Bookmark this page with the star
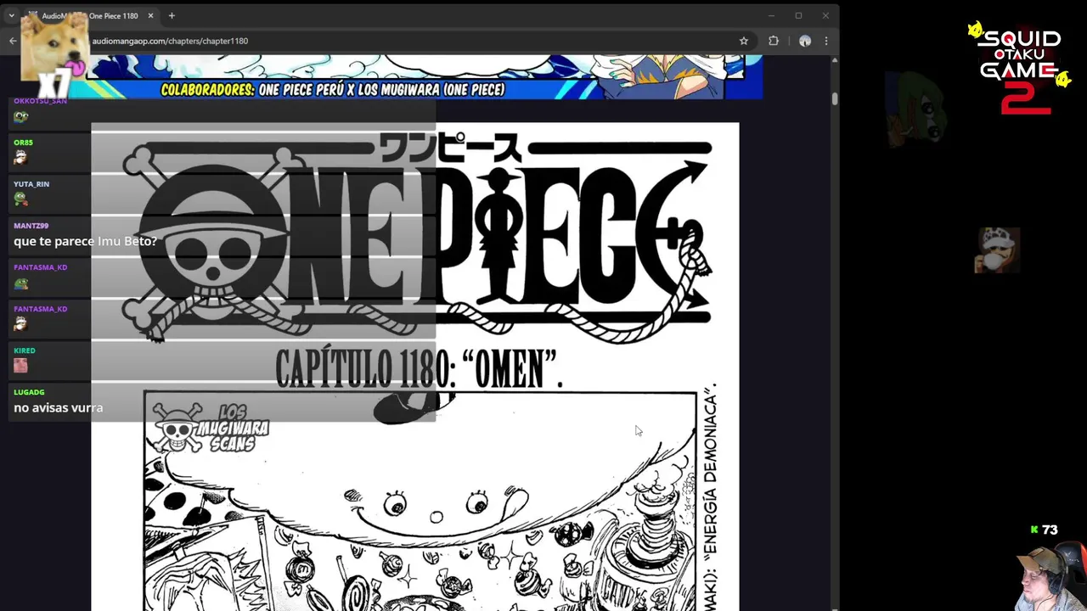The width and height of the screenshot is (1087, 611). click(x=744, y=41)
